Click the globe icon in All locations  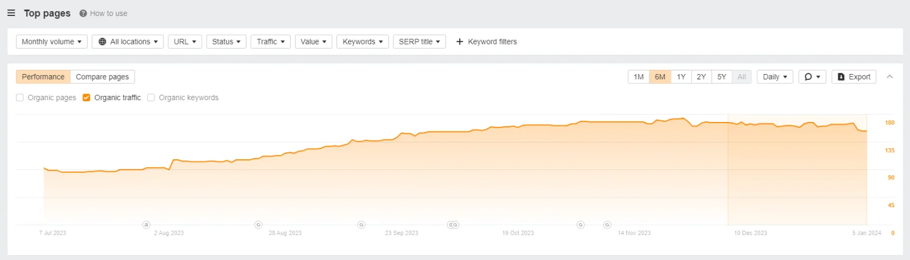pos(102,41)
